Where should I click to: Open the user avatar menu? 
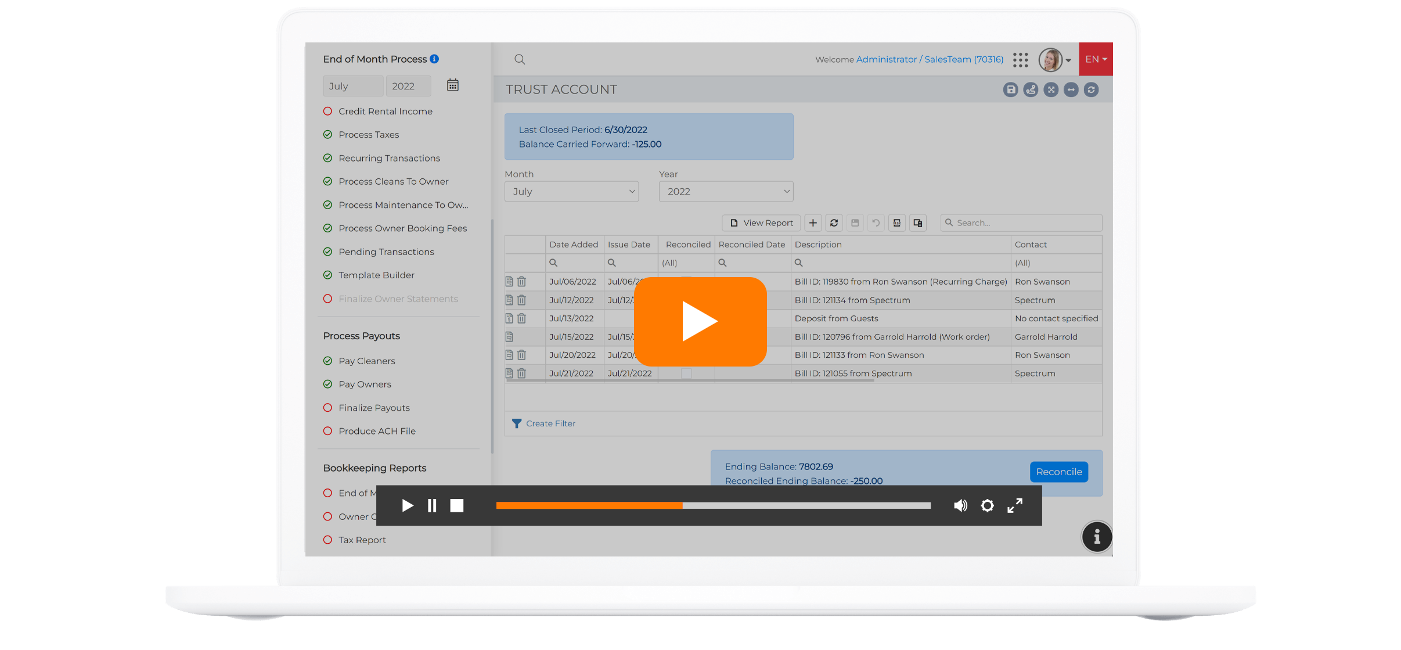[1054, 59]
